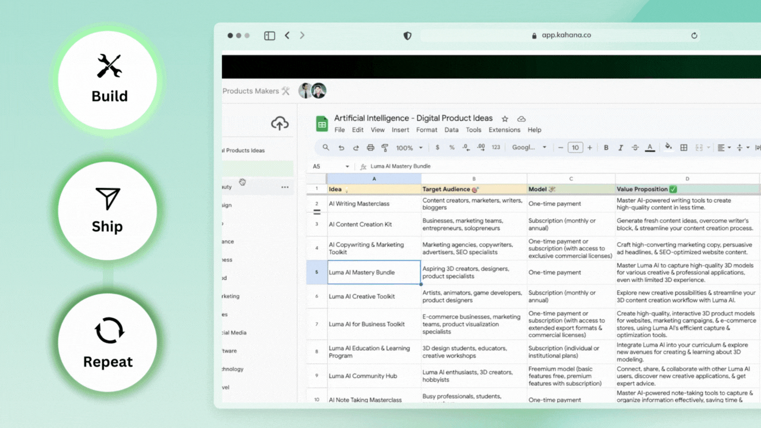Viewport: 761px width, 428px height.
Task: Click the second collaborator avatar
Action: (319, 91)
